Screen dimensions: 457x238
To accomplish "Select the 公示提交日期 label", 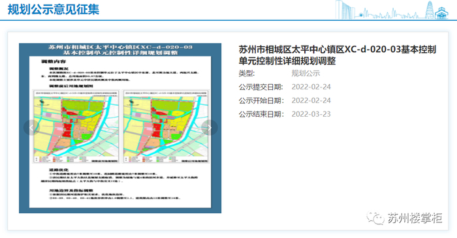I will point(261,87).
